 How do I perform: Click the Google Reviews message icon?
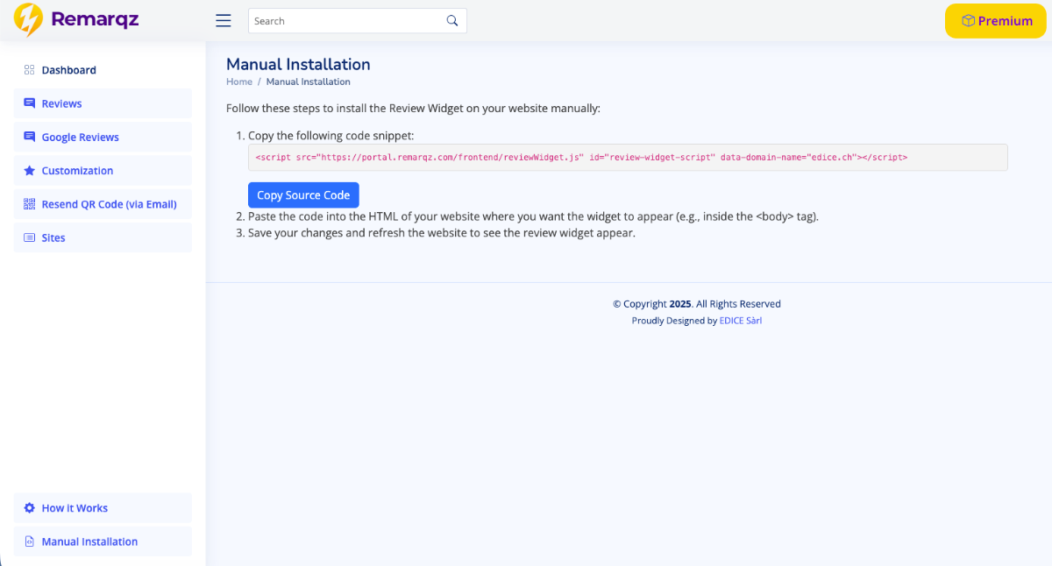point(29,137)
